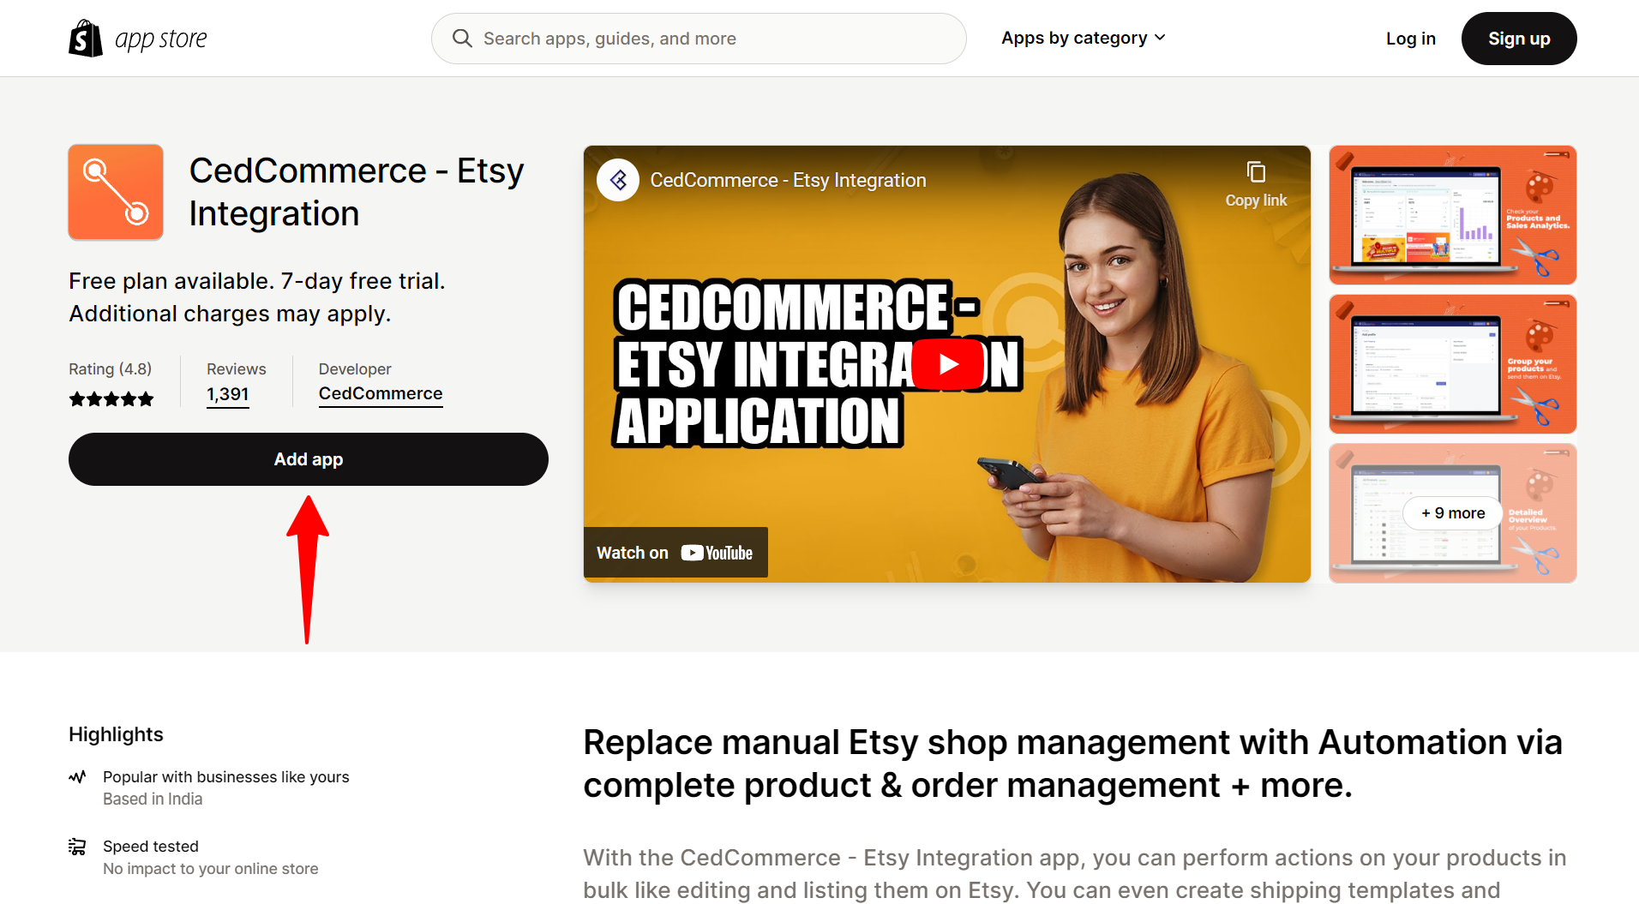
Task: Click the CedCommerce Etsy Integration app icon
Action: coord(116,192)
